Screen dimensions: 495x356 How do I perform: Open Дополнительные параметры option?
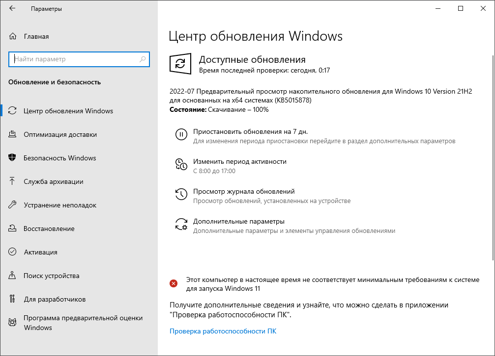tap(238, 221)
